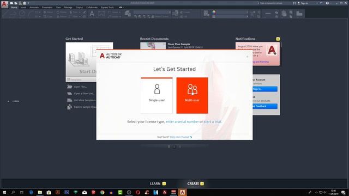Viewport: 349px width, 196px height.
Task: Click Sign In in the title bar
Action: coord(303,3)
